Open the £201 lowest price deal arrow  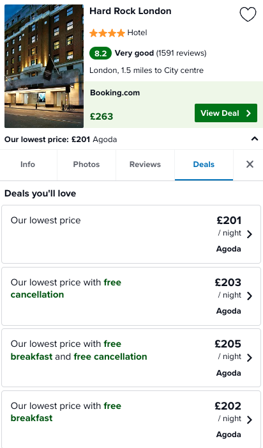point(250,234)
